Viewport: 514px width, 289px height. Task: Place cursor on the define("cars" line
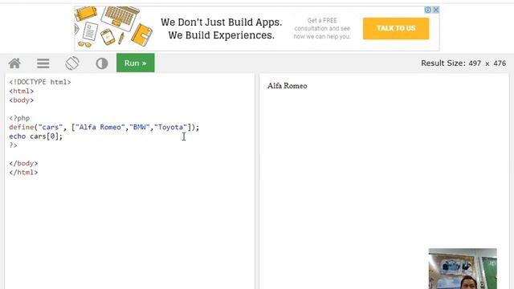point(104,127)
